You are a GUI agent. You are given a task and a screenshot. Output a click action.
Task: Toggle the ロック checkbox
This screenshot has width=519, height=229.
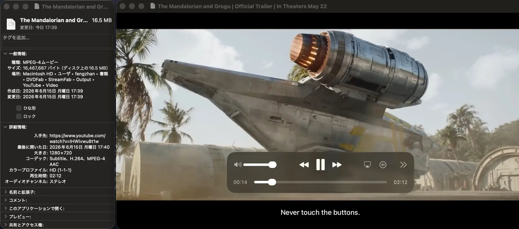click(19, 116)
